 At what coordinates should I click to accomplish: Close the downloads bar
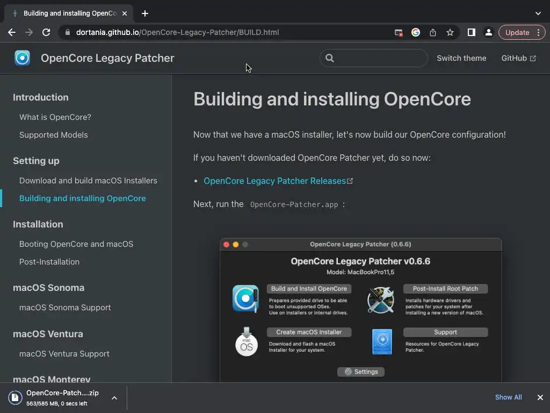coord(540,397)
